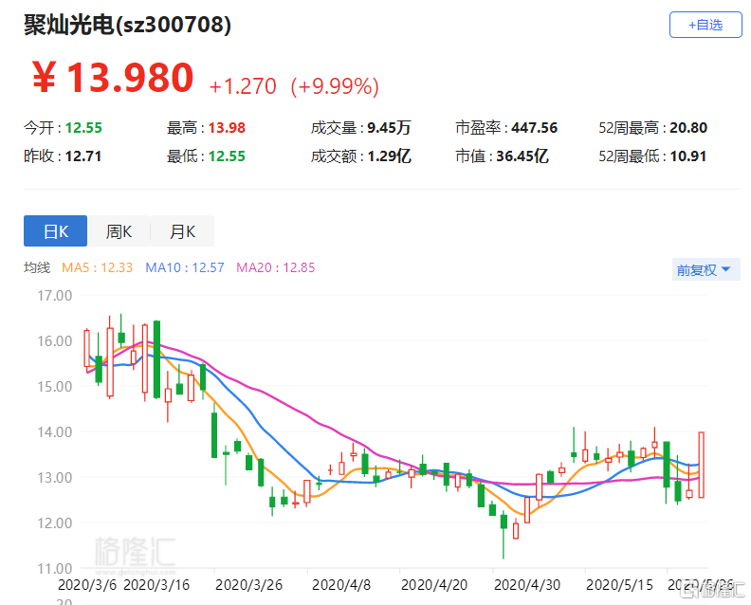The height and width of the screenshot is (605, 751).
Task: Toggle the MA10 moving average label
Action: tap(184, 268)
